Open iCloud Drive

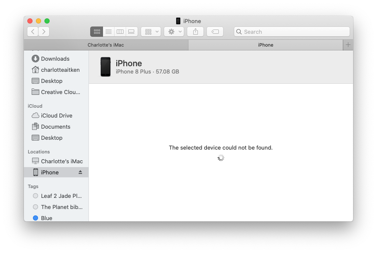click(56, 115)
